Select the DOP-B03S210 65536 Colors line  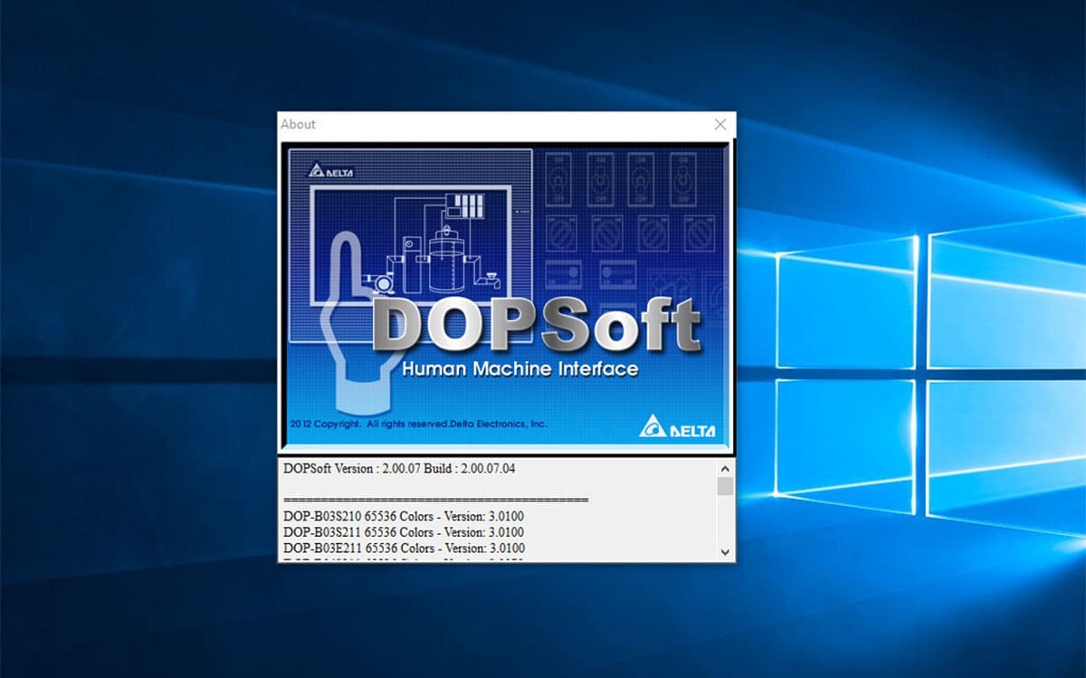tap(403, 516)
